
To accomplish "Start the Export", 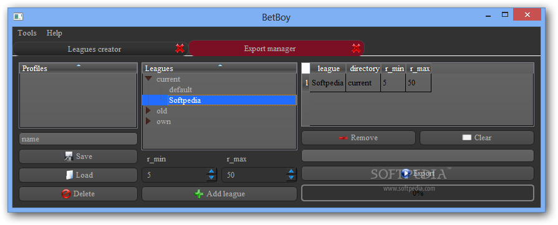I will (x=418, y=173).
